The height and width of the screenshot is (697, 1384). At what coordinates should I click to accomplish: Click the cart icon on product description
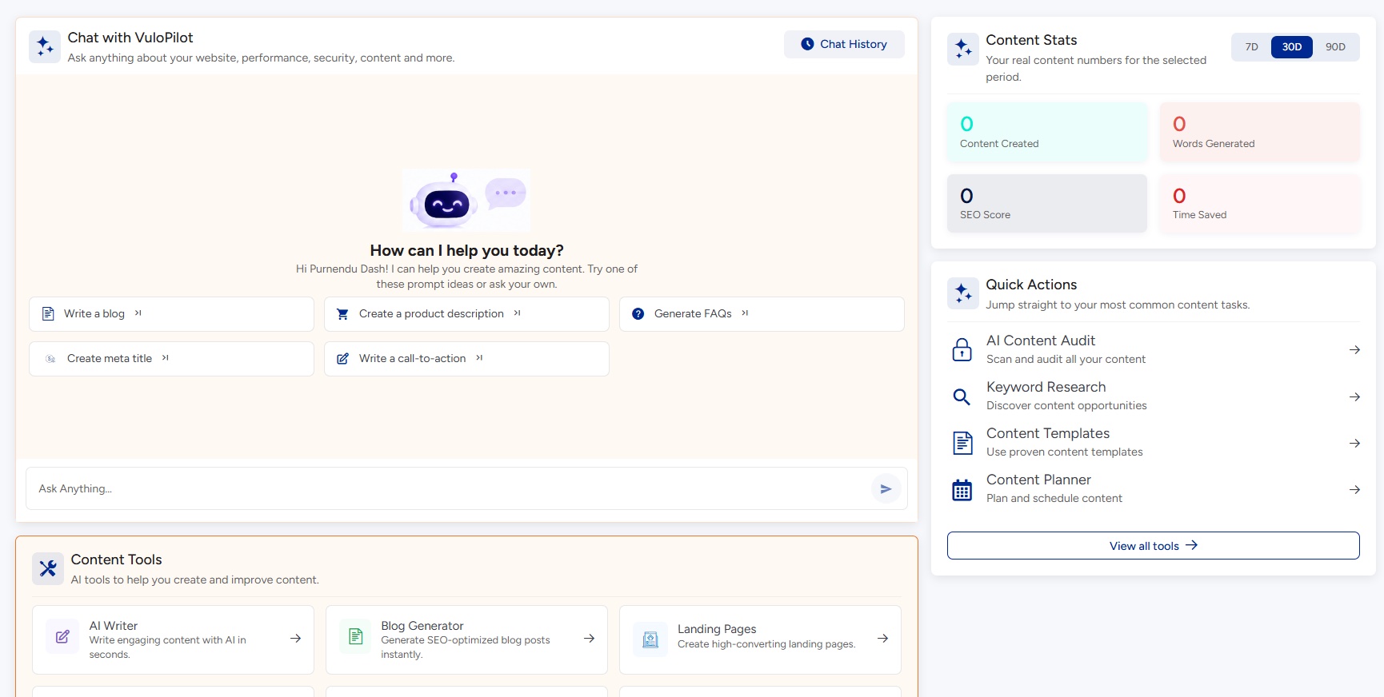point(342,314)
